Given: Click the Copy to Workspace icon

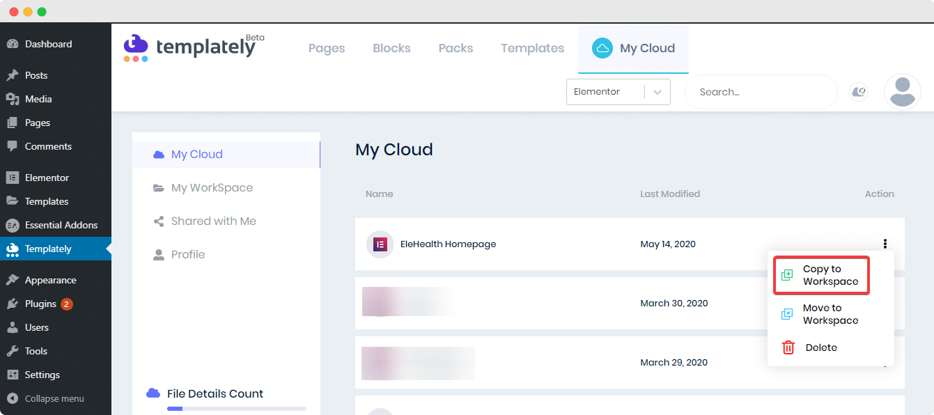Looking at the screenshot, I should point(787,275).
